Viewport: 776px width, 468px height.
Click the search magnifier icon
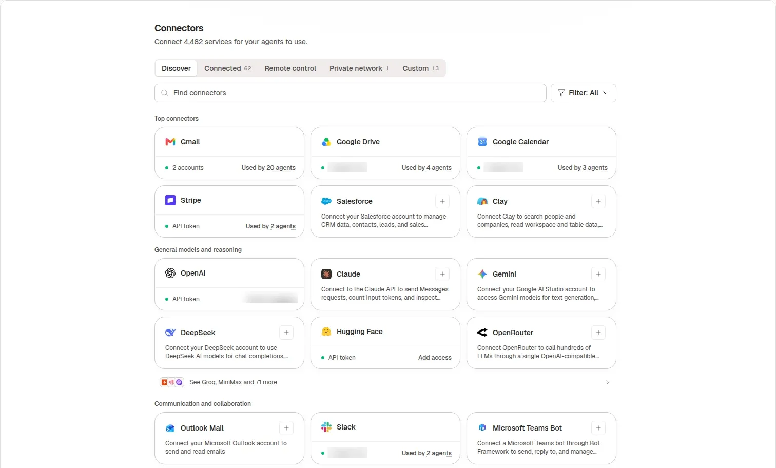165,93
